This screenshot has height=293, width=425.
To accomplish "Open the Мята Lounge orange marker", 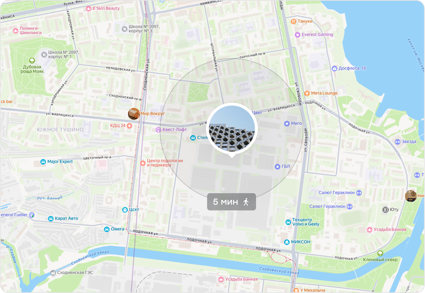I will pyautogui.click(x=307, y=93).
